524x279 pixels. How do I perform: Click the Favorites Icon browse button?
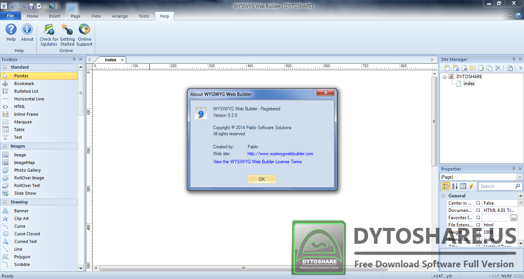click(x=514, y=218)
